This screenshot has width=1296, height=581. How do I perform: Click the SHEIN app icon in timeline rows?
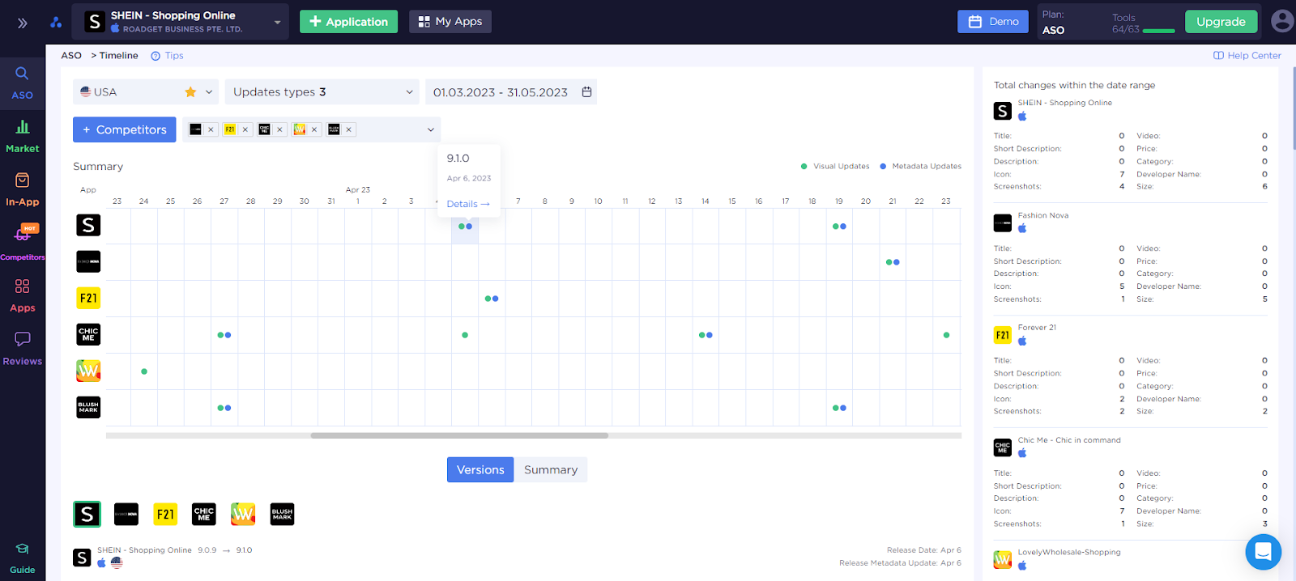pos(88,225)
